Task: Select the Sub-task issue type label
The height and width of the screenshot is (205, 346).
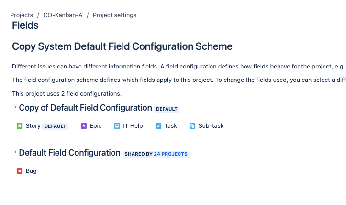Action: pyautogui.click(x=211, y=126)
